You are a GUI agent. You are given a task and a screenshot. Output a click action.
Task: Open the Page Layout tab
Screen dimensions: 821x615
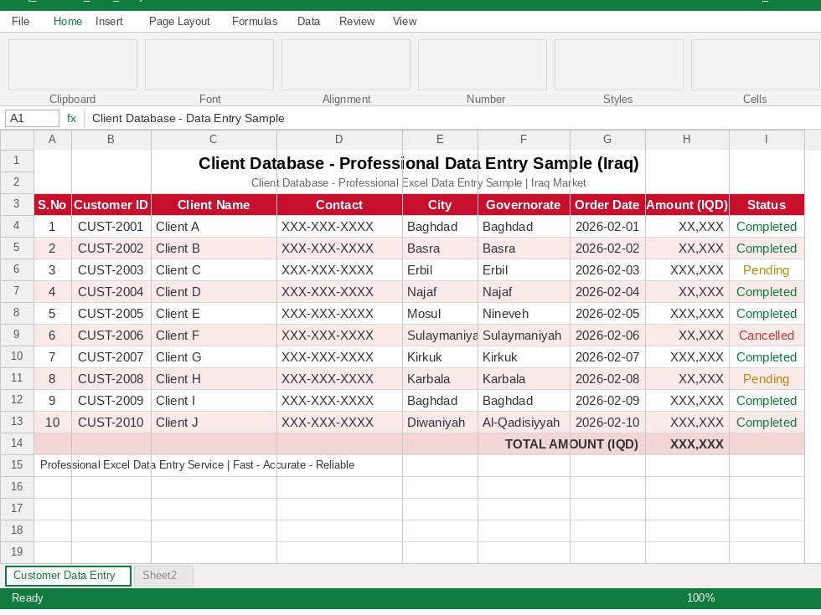click(179, 22)
